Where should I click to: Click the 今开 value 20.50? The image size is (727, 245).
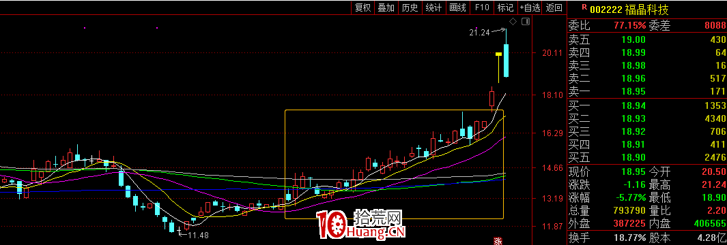(x=713, y=172)
